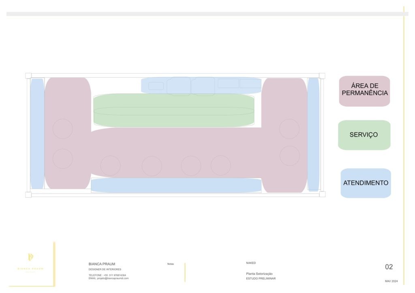Click the small rectangle in top blue counter
Screen dimensions: 415x293
pyautogui.click(x=156, y=86)
